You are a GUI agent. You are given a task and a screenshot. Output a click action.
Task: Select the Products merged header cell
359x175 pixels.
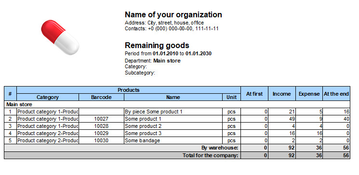pos(129,90)
